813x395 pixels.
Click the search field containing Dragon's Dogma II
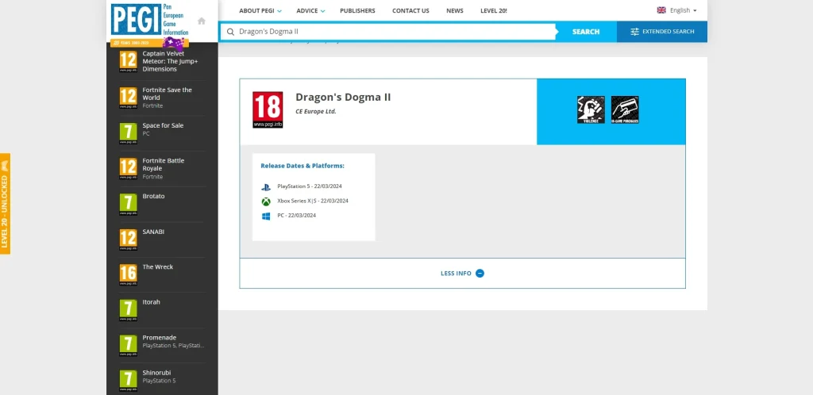click(389, 32)
